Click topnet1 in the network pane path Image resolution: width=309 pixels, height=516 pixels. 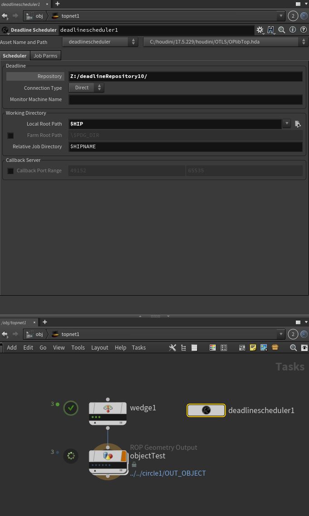pyautogui.click(x=66, y=334)
